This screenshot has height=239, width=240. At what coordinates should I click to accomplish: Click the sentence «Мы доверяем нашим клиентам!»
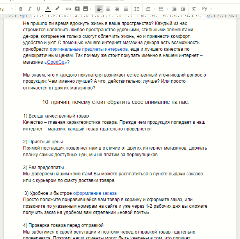click(57, 174)
